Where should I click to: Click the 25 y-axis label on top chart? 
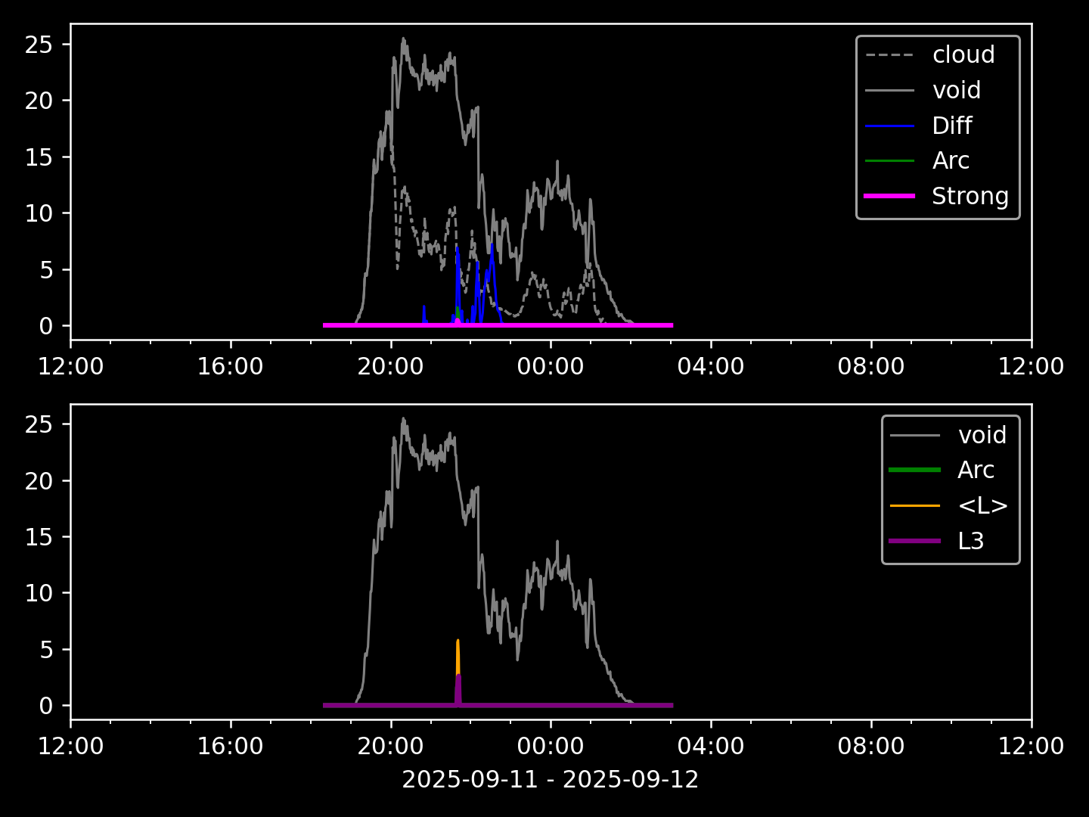click(x=39, y=45)
